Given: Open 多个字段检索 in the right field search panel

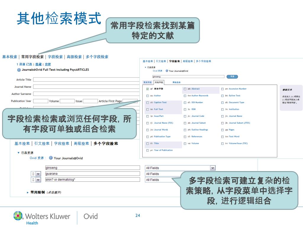Looking at the screenshot, I should click(x=204, y=61).
